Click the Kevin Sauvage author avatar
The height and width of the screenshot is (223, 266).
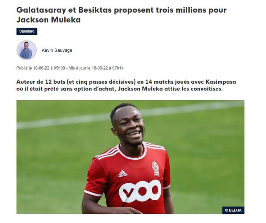click(27, 50)
